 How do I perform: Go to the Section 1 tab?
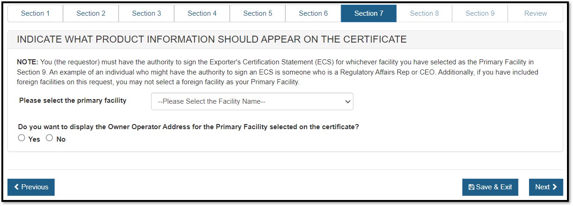point(35,13)
